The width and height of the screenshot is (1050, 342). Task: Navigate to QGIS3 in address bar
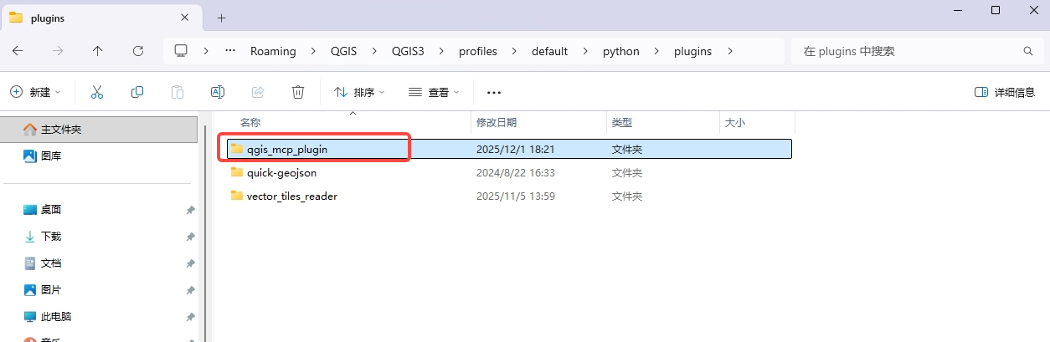coord(408,51)
